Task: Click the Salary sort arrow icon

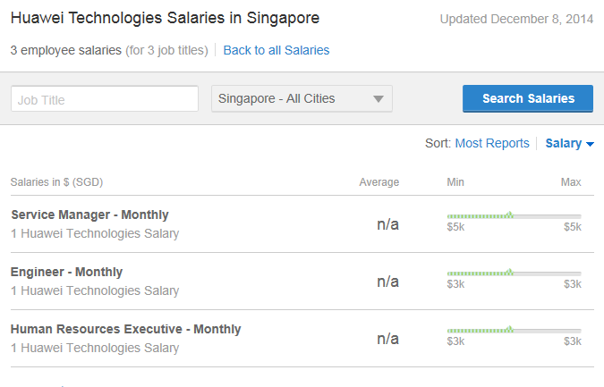Action: click(591, 144)
